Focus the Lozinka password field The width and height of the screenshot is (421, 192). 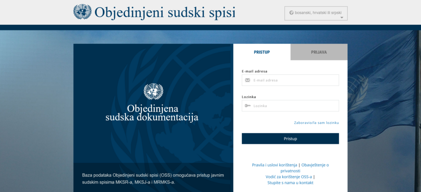point(290,106)
